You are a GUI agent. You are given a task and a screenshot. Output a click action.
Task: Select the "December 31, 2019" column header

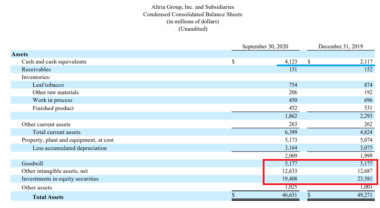point(340,47)
